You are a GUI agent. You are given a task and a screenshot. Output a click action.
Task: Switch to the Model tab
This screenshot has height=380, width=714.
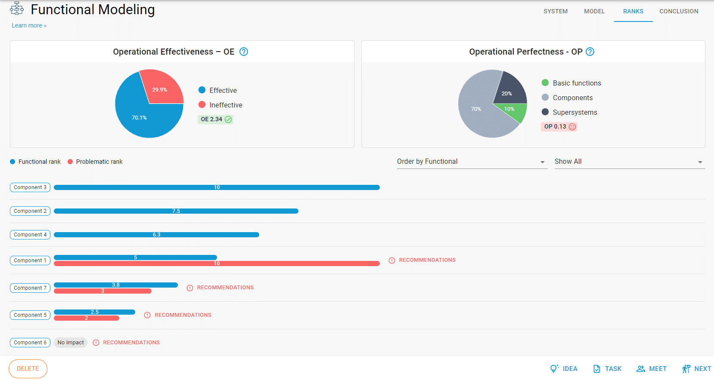pos(594,11)
